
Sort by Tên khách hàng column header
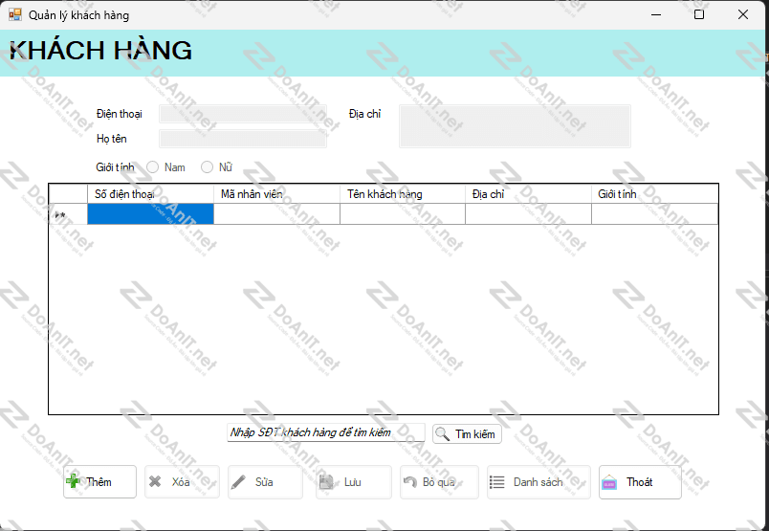tap(403, 194)
